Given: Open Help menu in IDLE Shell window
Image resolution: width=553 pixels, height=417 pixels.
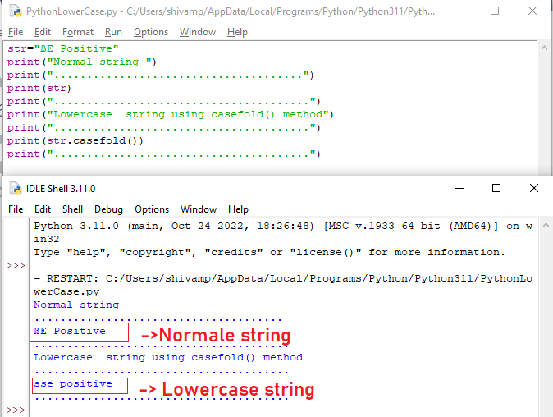Looking at the screenshot, I should click(238, 209).
